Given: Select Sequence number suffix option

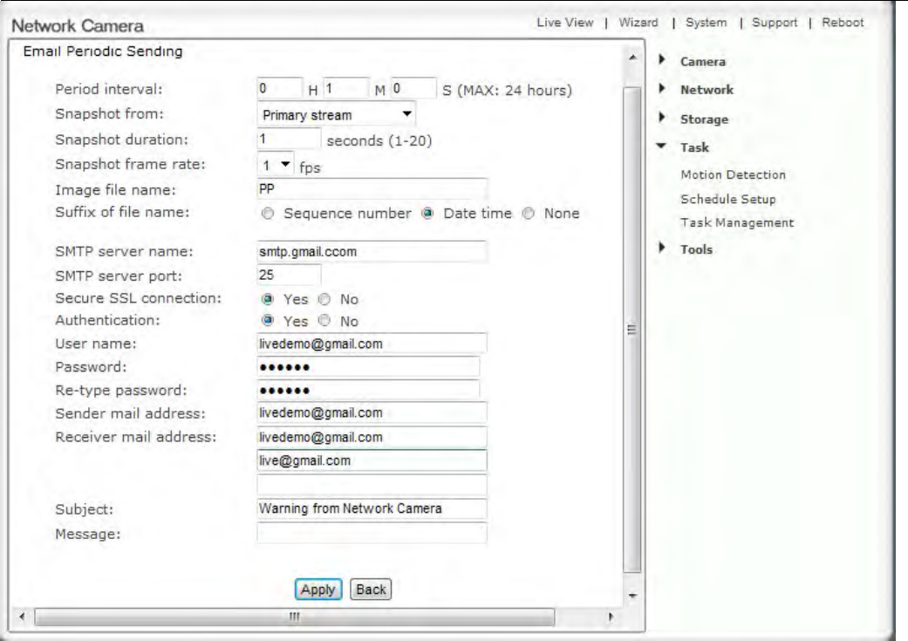Looking at the screenshot, I should 268,214.
